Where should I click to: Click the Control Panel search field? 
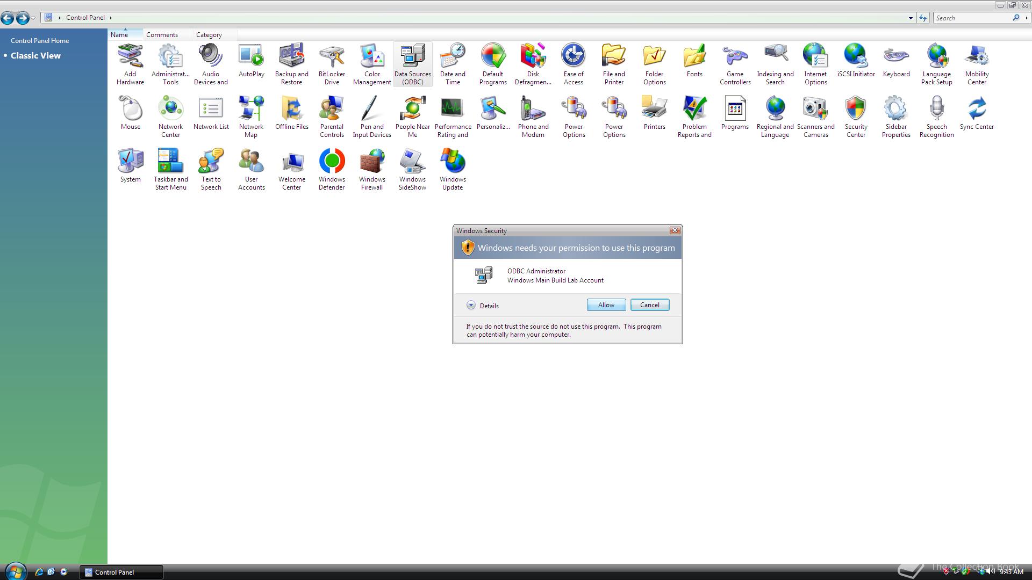[x=973, y=18]
